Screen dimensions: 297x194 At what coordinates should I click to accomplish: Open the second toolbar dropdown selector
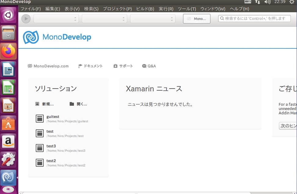click(x=105, y=19)
